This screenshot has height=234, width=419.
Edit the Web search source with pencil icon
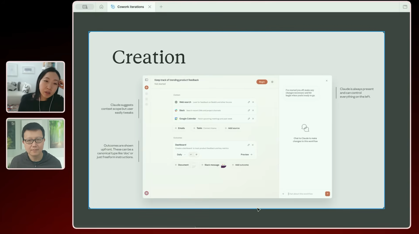point(248,102)
